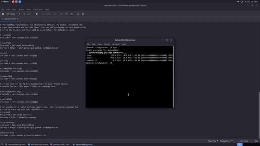This screenshot has height=146, width=260.
Task: Click the Redo icon in Pluma toolbar
Action: (54, 14)
